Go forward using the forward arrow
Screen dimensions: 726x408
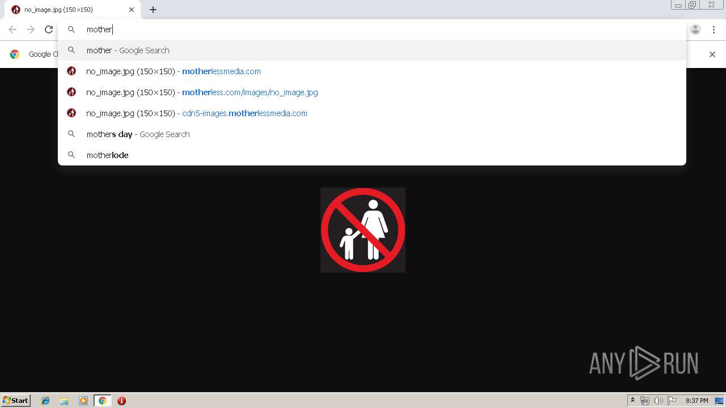[31, 29]
